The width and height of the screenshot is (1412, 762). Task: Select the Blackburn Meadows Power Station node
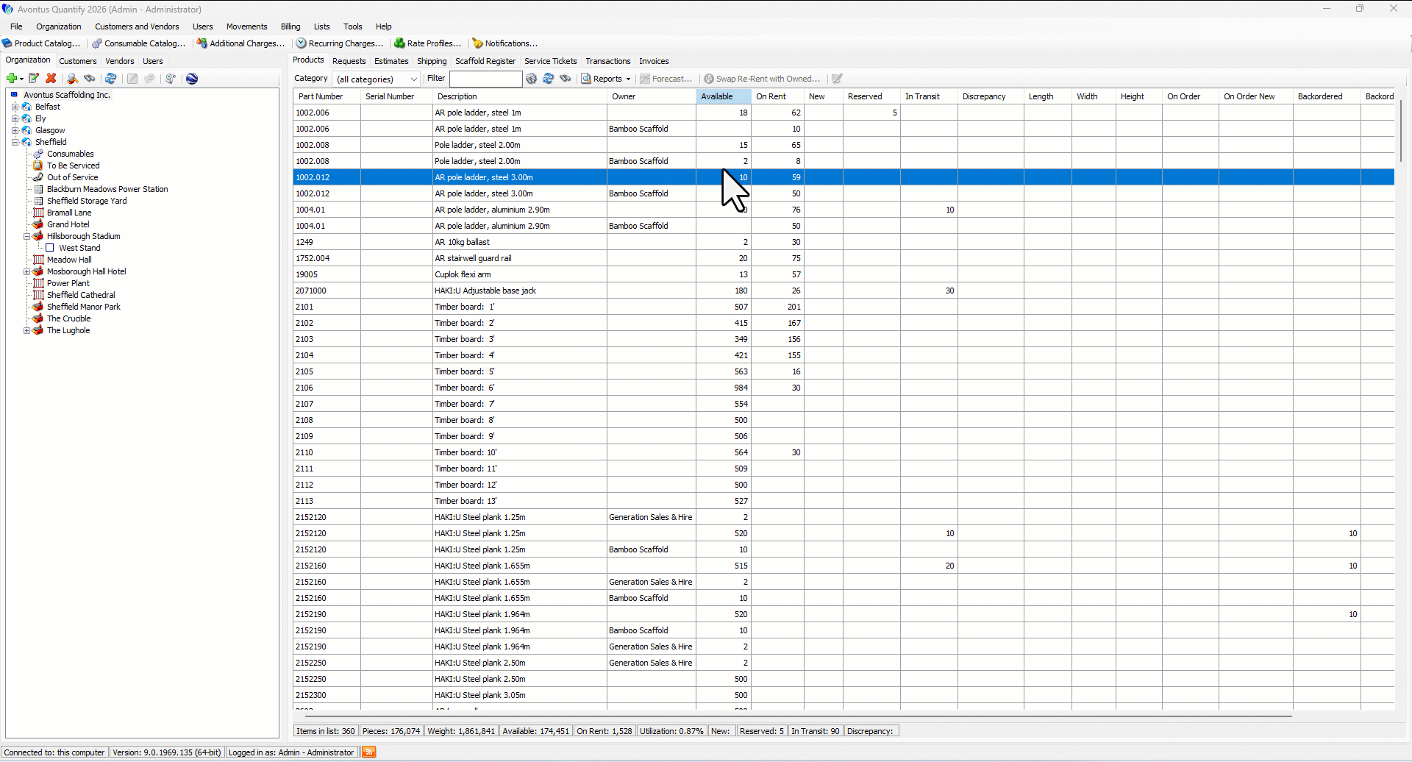[107, 189]
